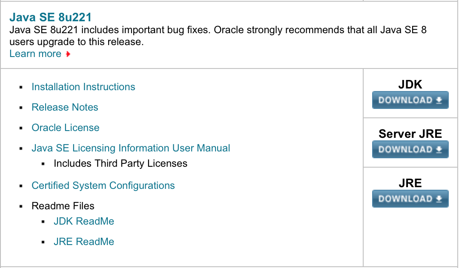Click the down-arrow icon on JRE download button
This screenshot has height=268, width=459.
click(439, 199)
